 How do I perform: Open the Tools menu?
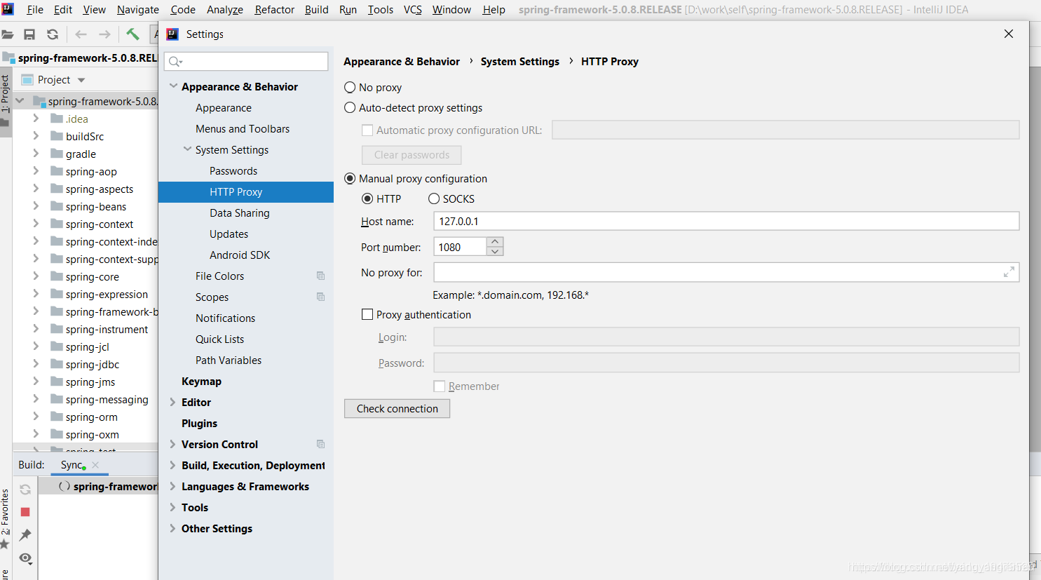381,10
